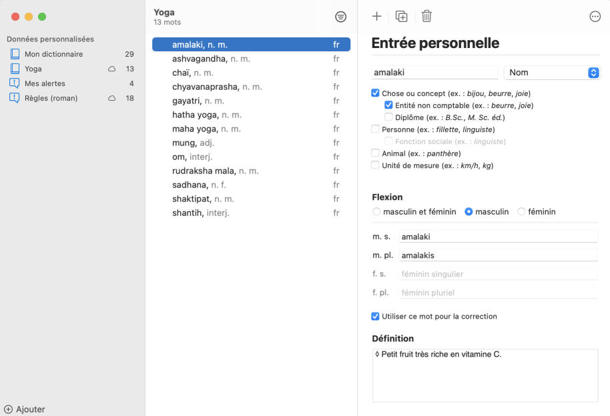Select Mon dictionnaire in sidebar
Image resolution: width=610 pixels, height=416 pixels.
tap(53, 54)
